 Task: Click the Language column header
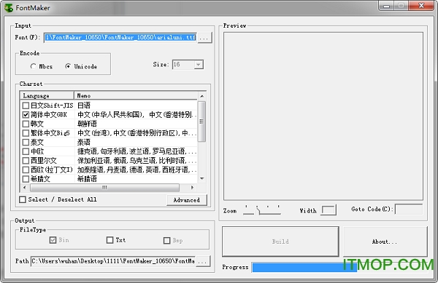[47, 95]
